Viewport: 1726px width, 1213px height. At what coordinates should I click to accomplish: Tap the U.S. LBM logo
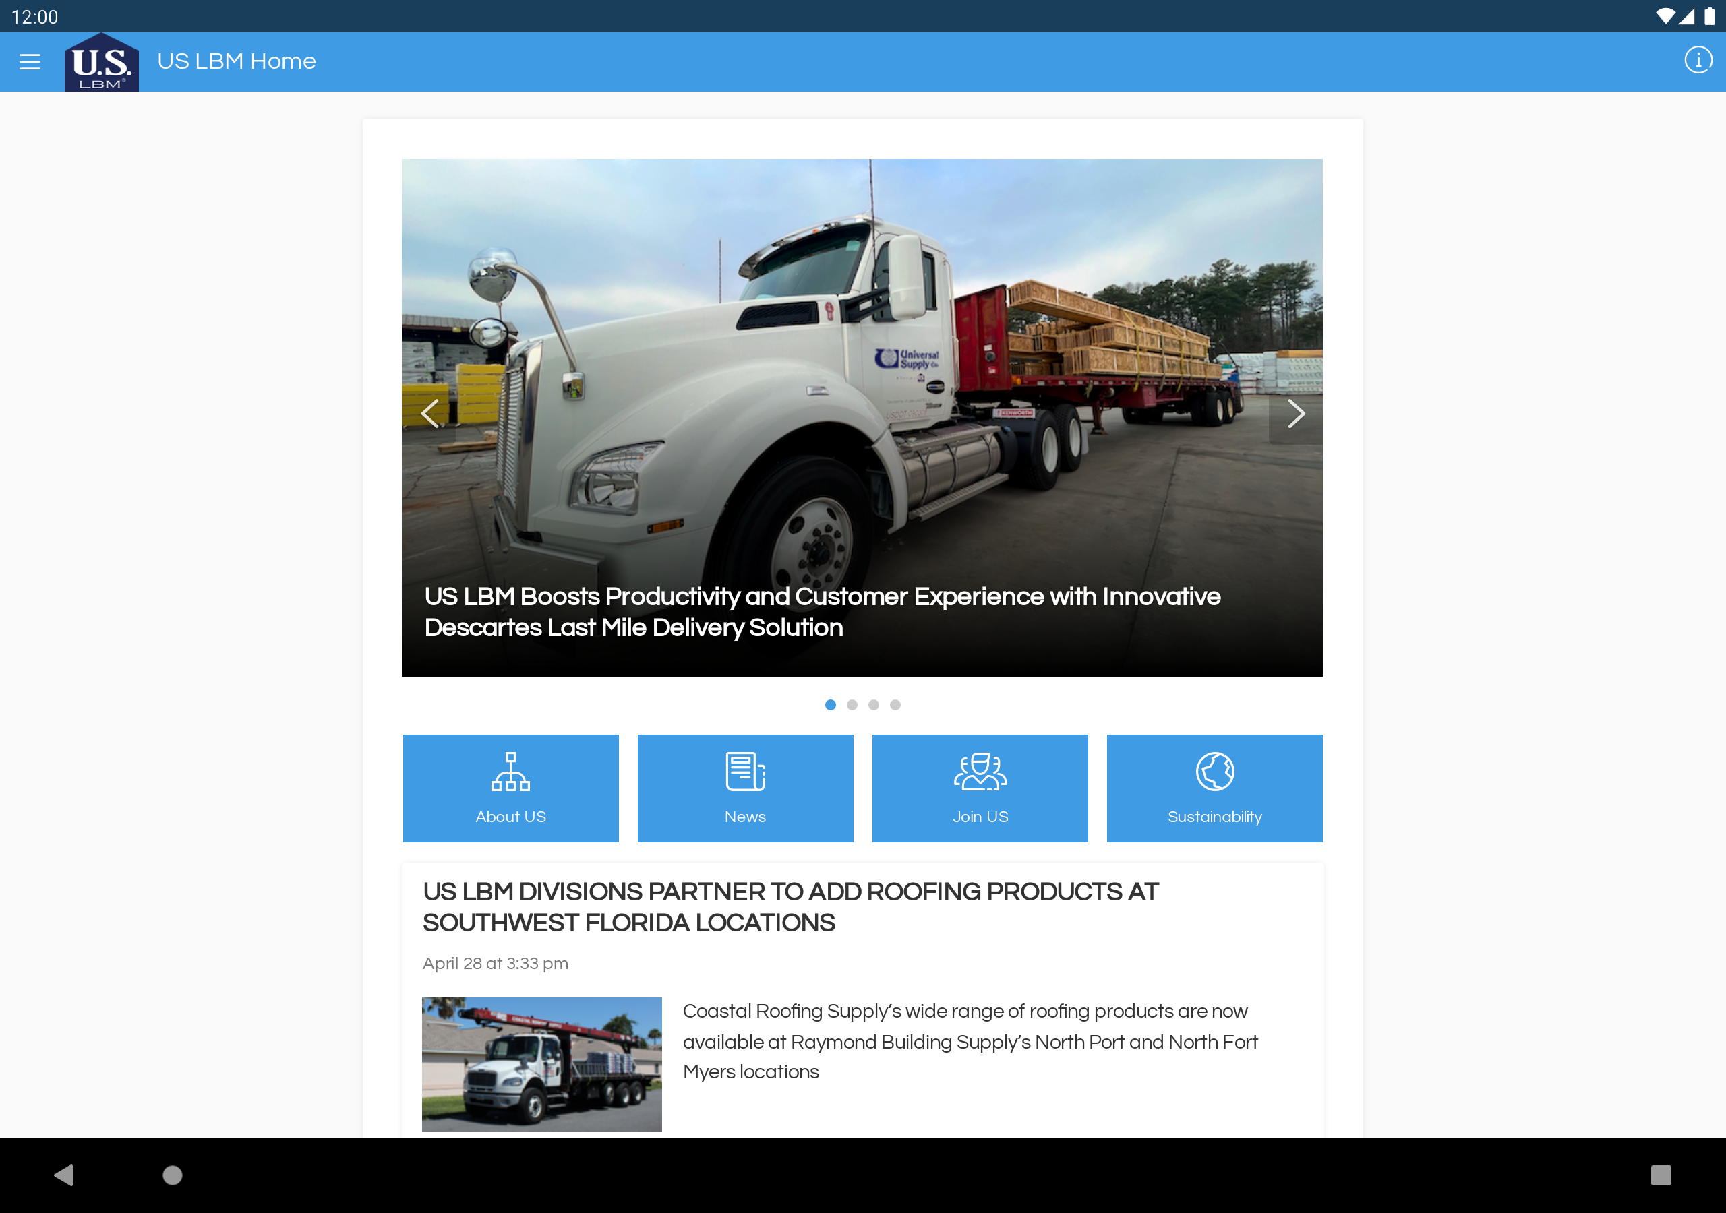(102, 61)
